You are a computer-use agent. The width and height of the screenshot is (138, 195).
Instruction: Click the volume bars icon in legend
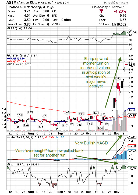8,64
